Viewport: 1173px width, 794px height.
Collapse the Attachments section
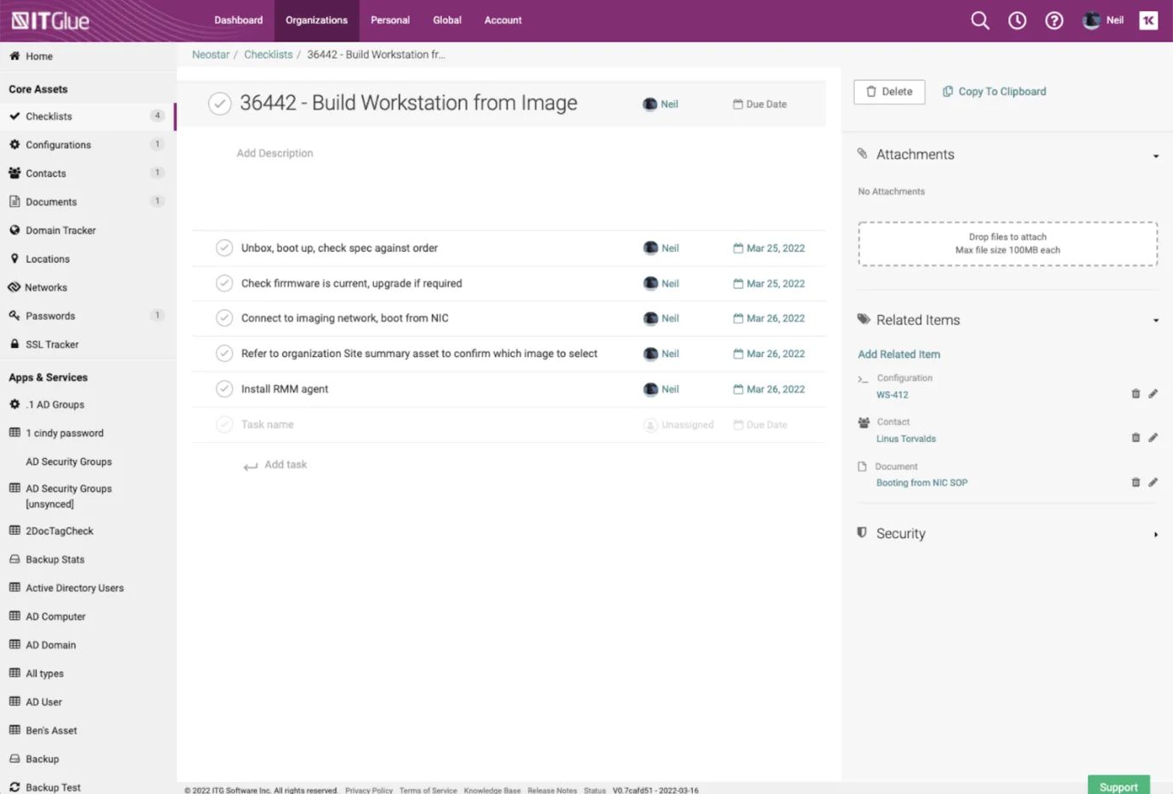point(1155,156)
